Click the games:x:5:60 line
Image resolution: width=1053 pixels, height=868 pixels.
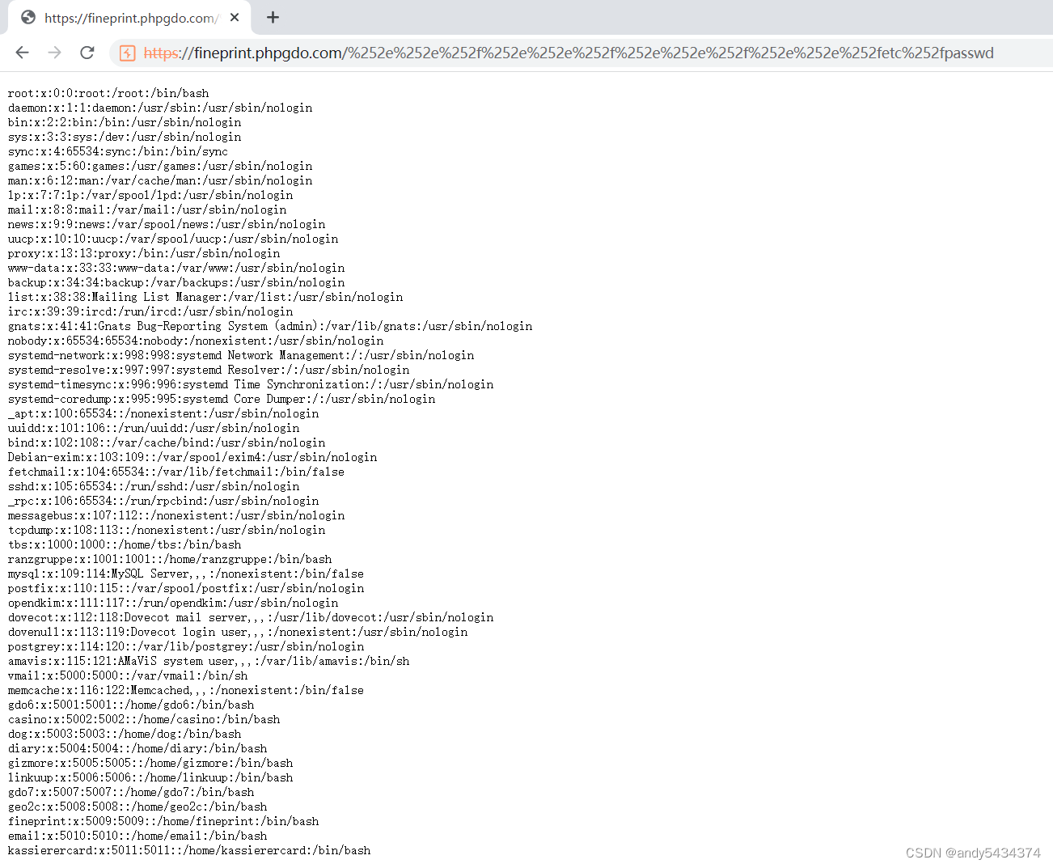click(x=160, y=166)
